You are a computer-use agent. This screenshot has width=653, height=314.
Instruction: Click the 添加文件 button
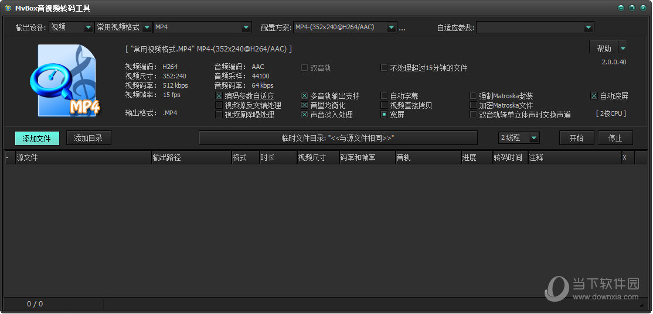tap(37, 139)
